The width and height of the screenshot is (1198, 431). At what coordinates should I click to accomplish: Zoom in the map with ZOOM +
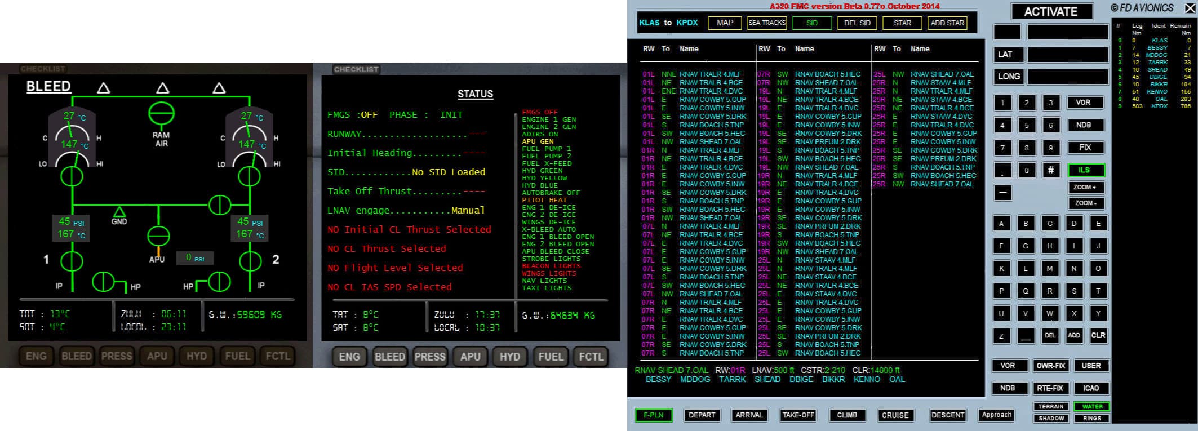coord(1085,187)
